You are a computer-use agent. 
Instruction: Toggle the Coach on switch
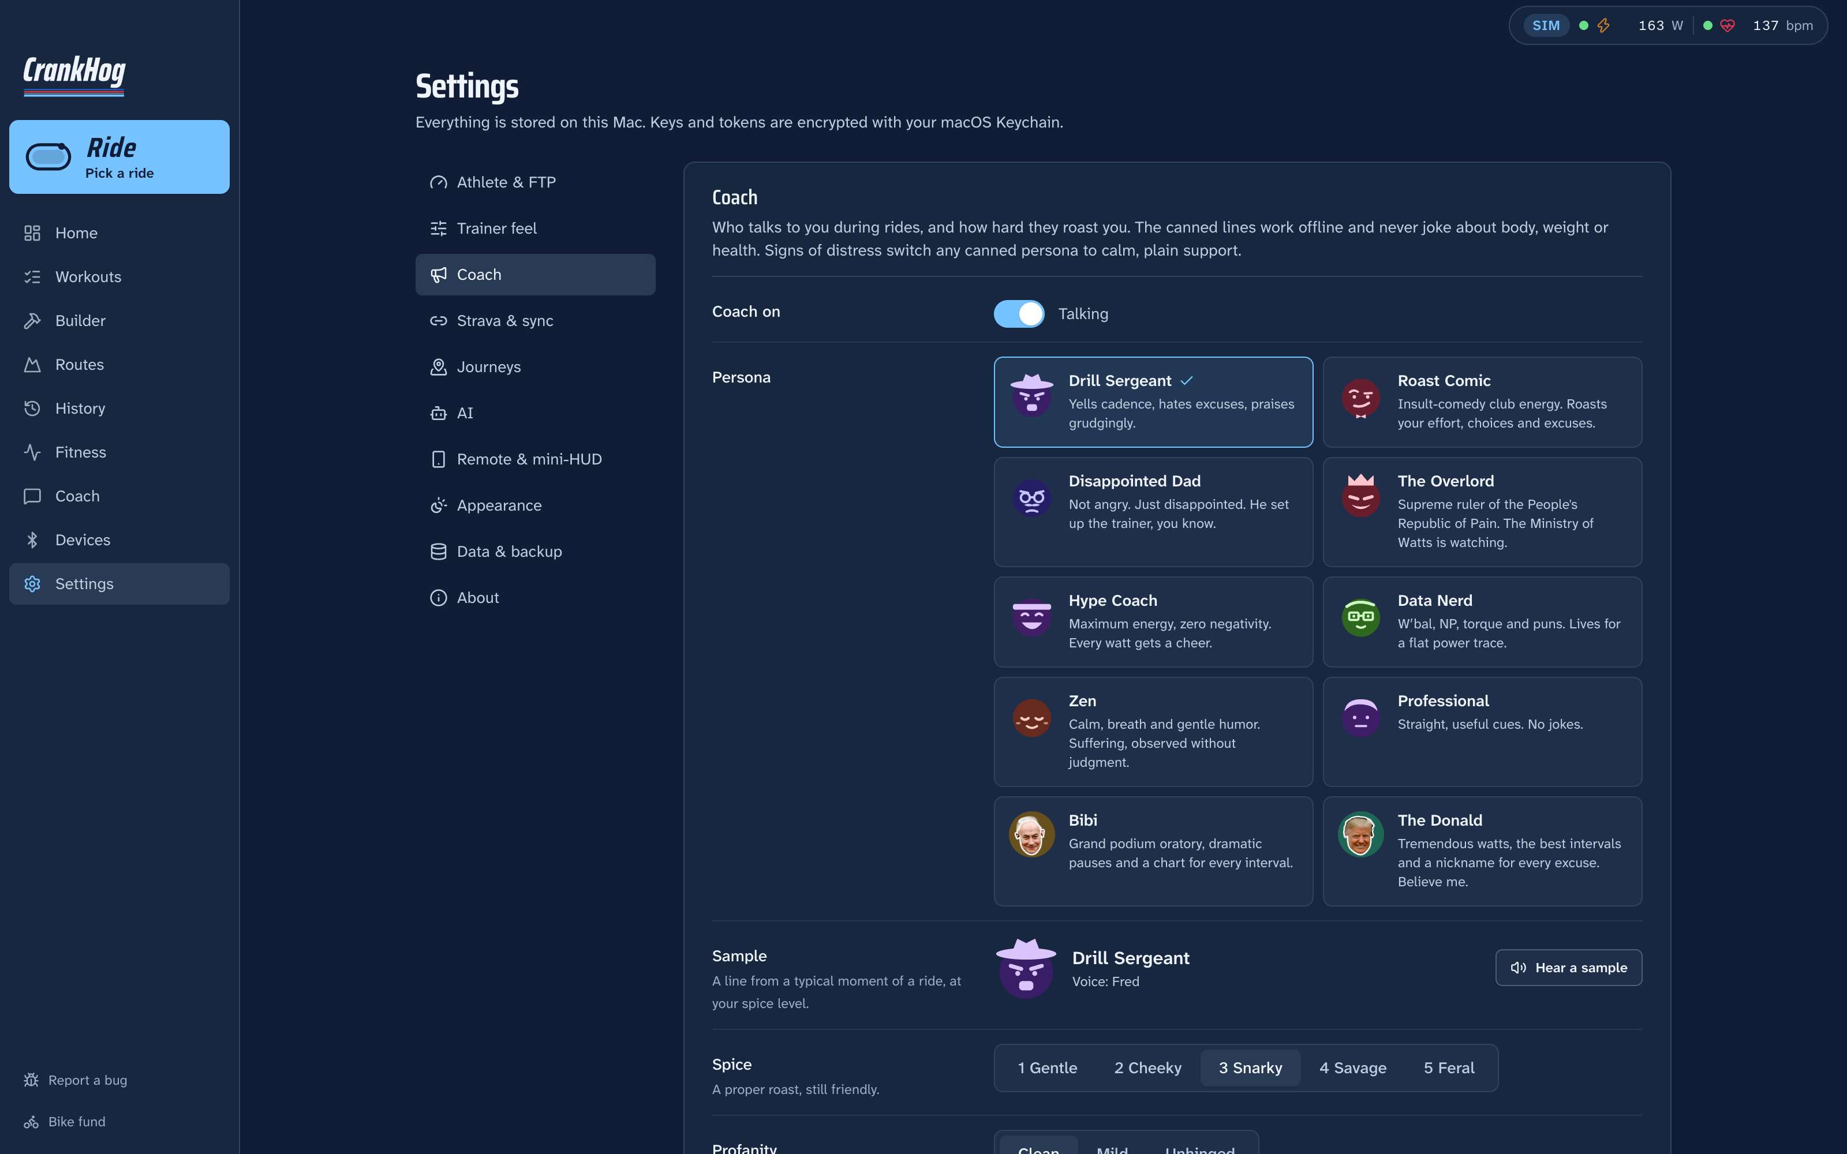click(1019, 314)
